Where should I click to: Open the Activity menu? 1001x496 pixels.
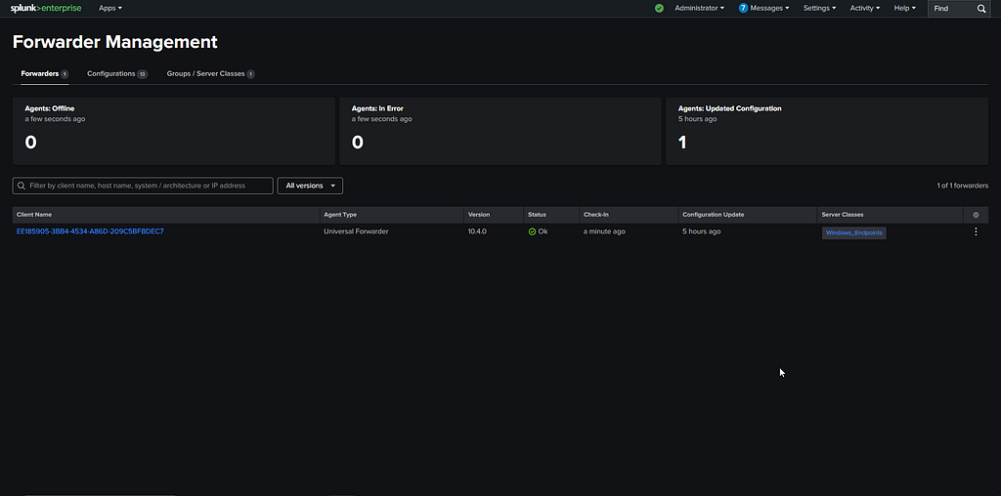coord(865,8)
